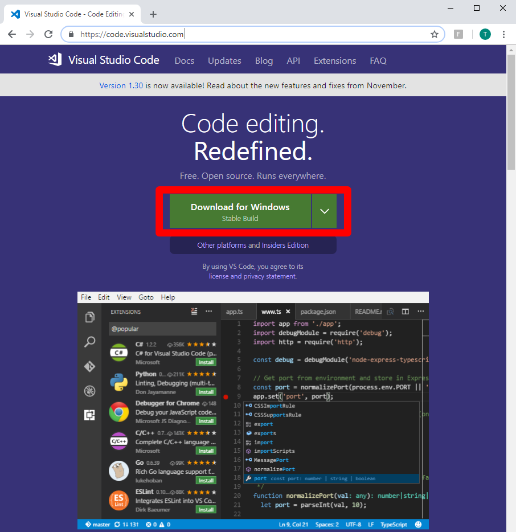The image size is (516, 532).
Task: Open the API nav item
Action: tap(293, 61)
